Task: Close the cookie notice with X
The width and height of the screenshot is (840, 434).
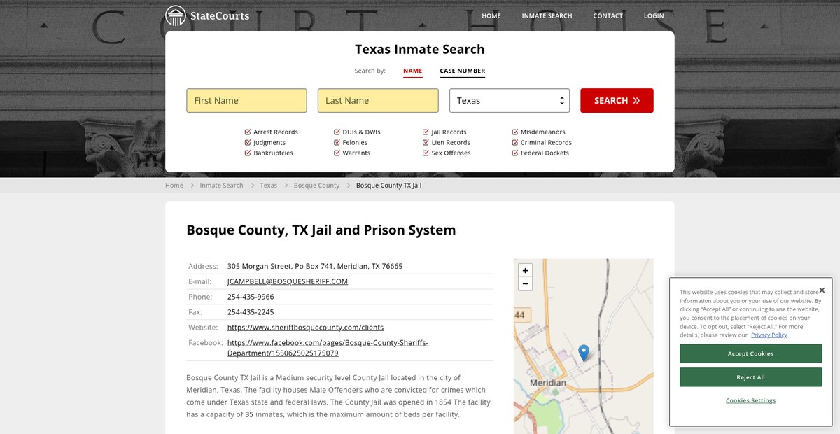Action: (822, 290)
